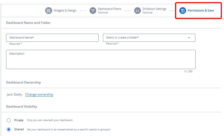
Task: Switch to the Drilldown Settings step label
Action: pos(154,9)
